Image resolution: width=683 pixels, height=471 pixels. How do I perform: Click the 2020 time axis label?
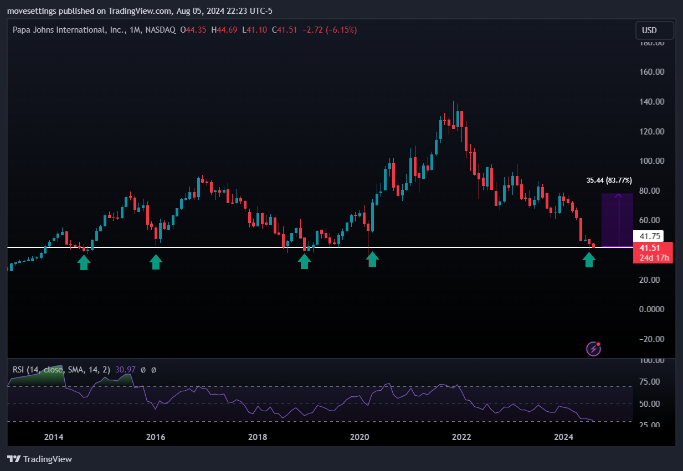click(360, 437)
